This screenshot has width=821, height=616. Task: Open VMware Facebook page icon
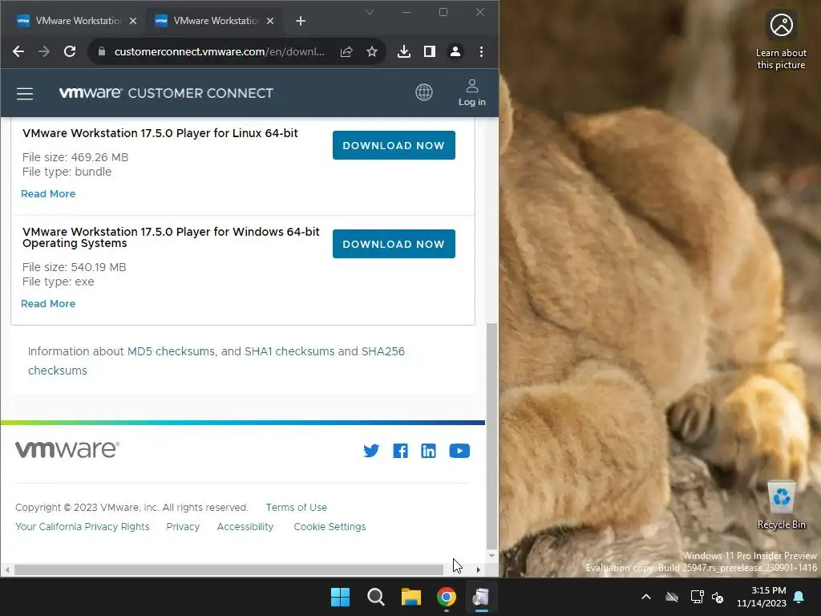(401, 451)
